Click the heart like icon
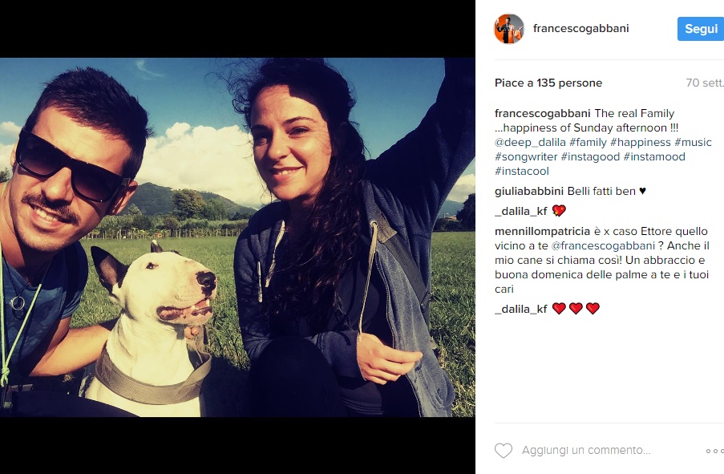The image size is (724, 474). [504, 450]
